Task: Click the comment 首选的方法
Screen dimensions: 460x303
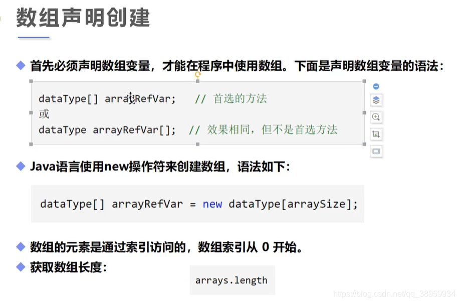Action: (240, 99)
